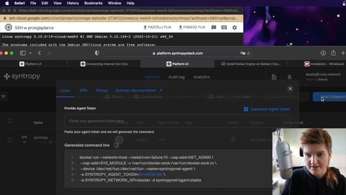This screenshot has width=346, height=195.
Task: Close the add endpoint dialog
Action: 290,89
